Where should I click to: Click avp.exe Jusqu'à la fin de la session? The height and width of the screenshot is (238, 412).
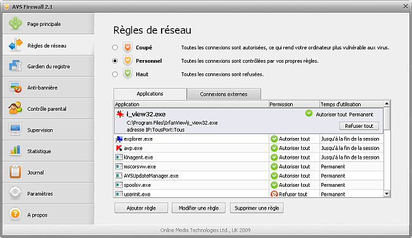[350, 148]
